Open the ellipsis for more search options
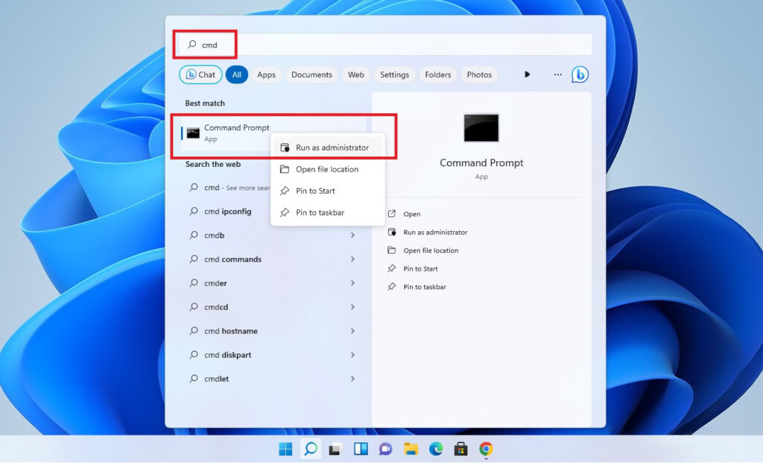 [557, 75]
